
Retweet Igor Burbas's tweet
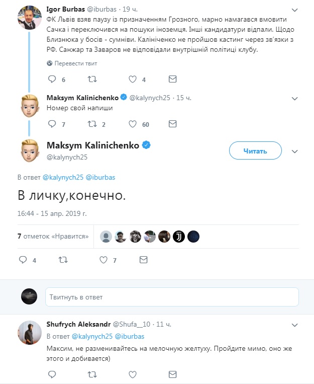(x=92, y=79)
